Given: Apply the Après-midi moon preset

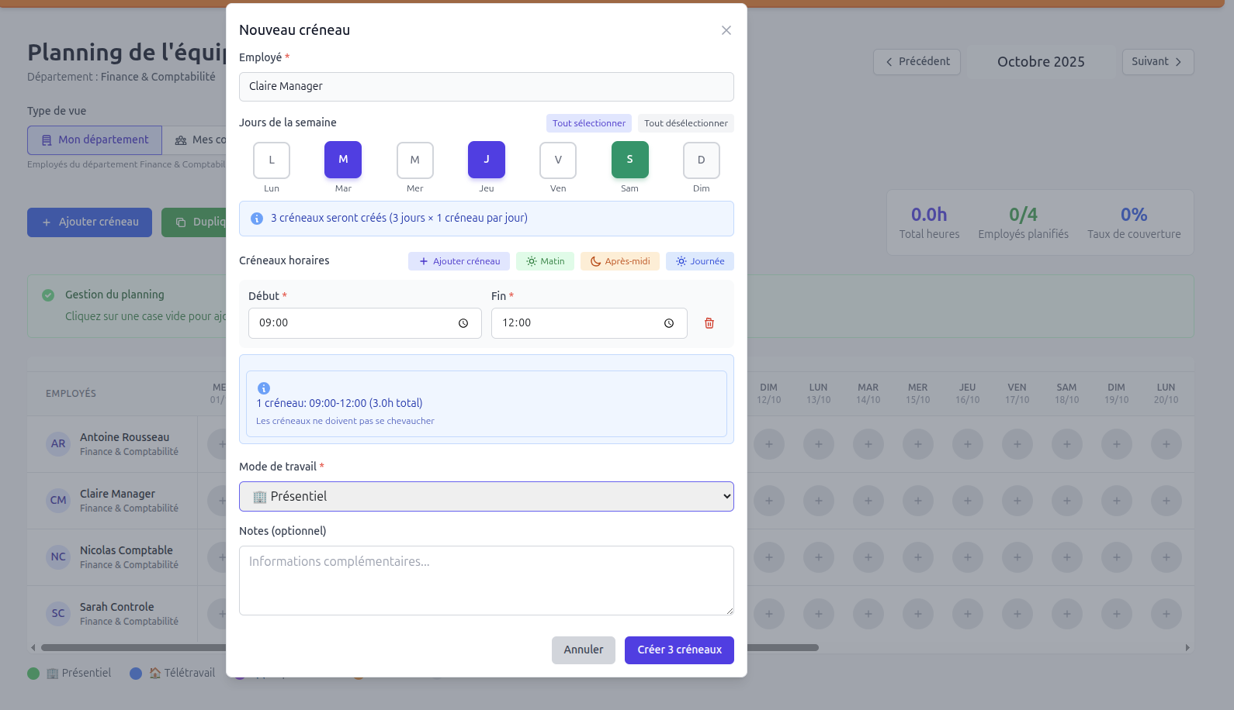Looking at the screenshot, I should tap(619, 261).
